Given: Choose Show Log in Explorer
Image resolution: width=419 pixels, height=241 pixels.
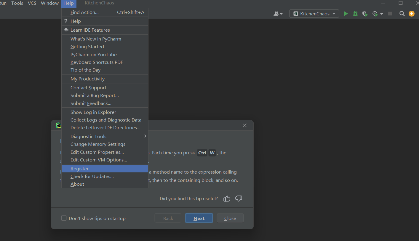Looking at the screenshot, I should click(x=105, y=112).
